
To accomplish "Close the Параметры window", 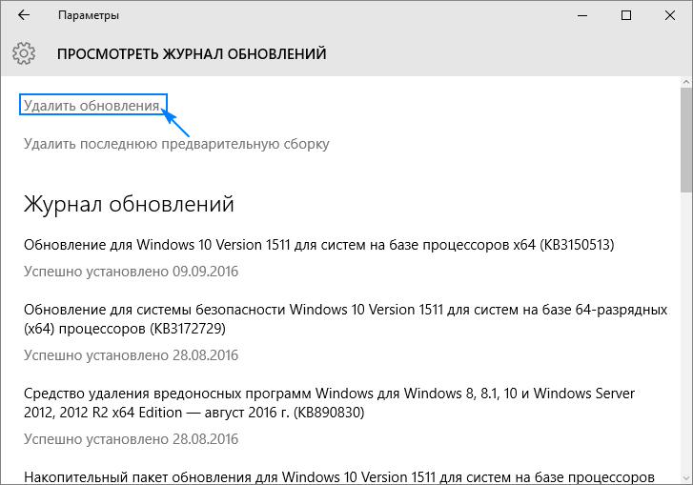I will point(670,16).
